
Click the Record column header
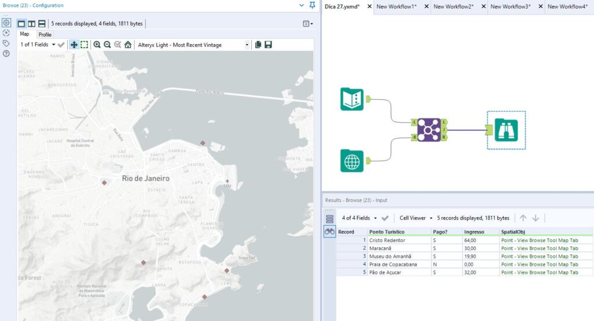point(352,232)
